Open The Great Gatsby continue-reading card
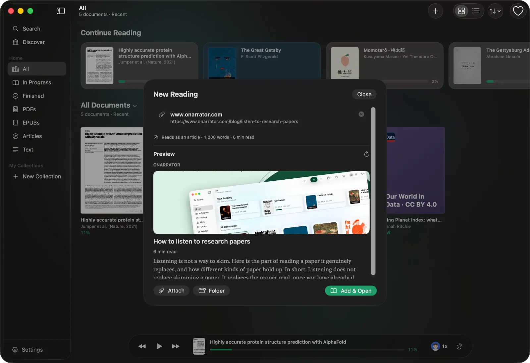 tap(262, 61)
